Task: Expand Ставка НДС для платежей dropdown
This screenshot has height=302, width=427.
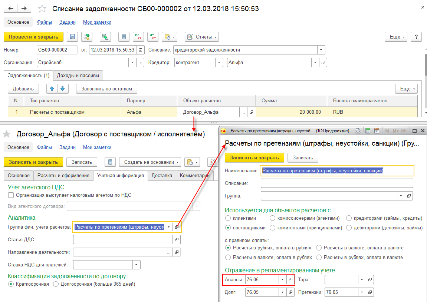Action: coord(137,265)
